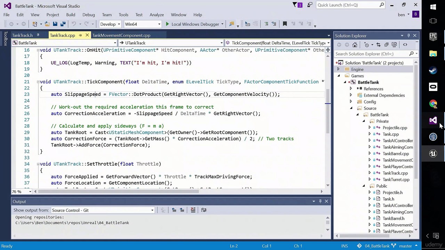This screenshot has width=445, height=250.
Task: Click the Find in Files toolbar icon
Action: point(232,24)
